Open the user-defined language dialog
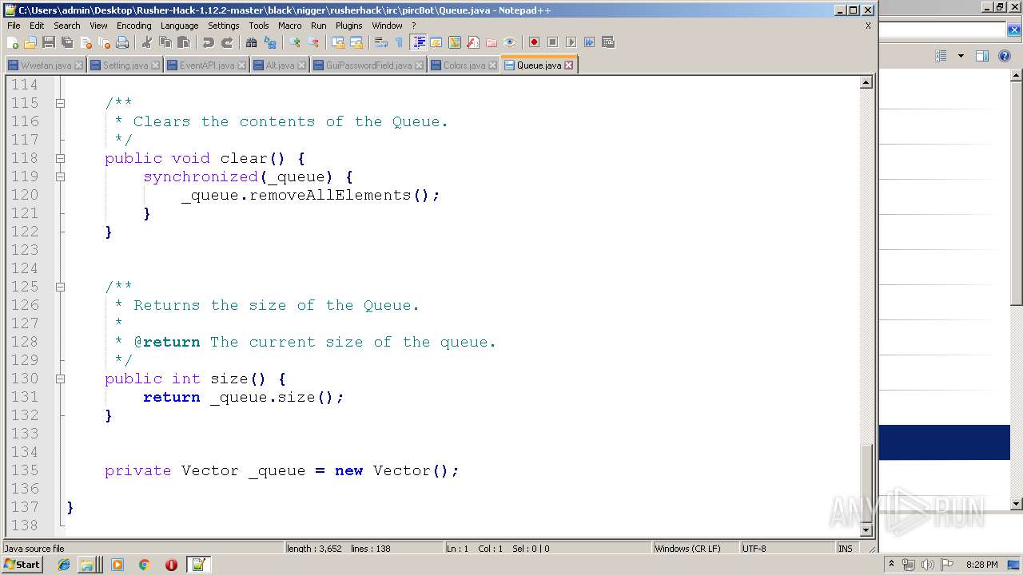 pos(436,42)
